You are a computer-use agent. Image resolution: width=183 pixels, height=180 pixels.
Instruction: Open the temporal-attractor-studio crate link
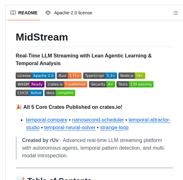coord(149,120)
